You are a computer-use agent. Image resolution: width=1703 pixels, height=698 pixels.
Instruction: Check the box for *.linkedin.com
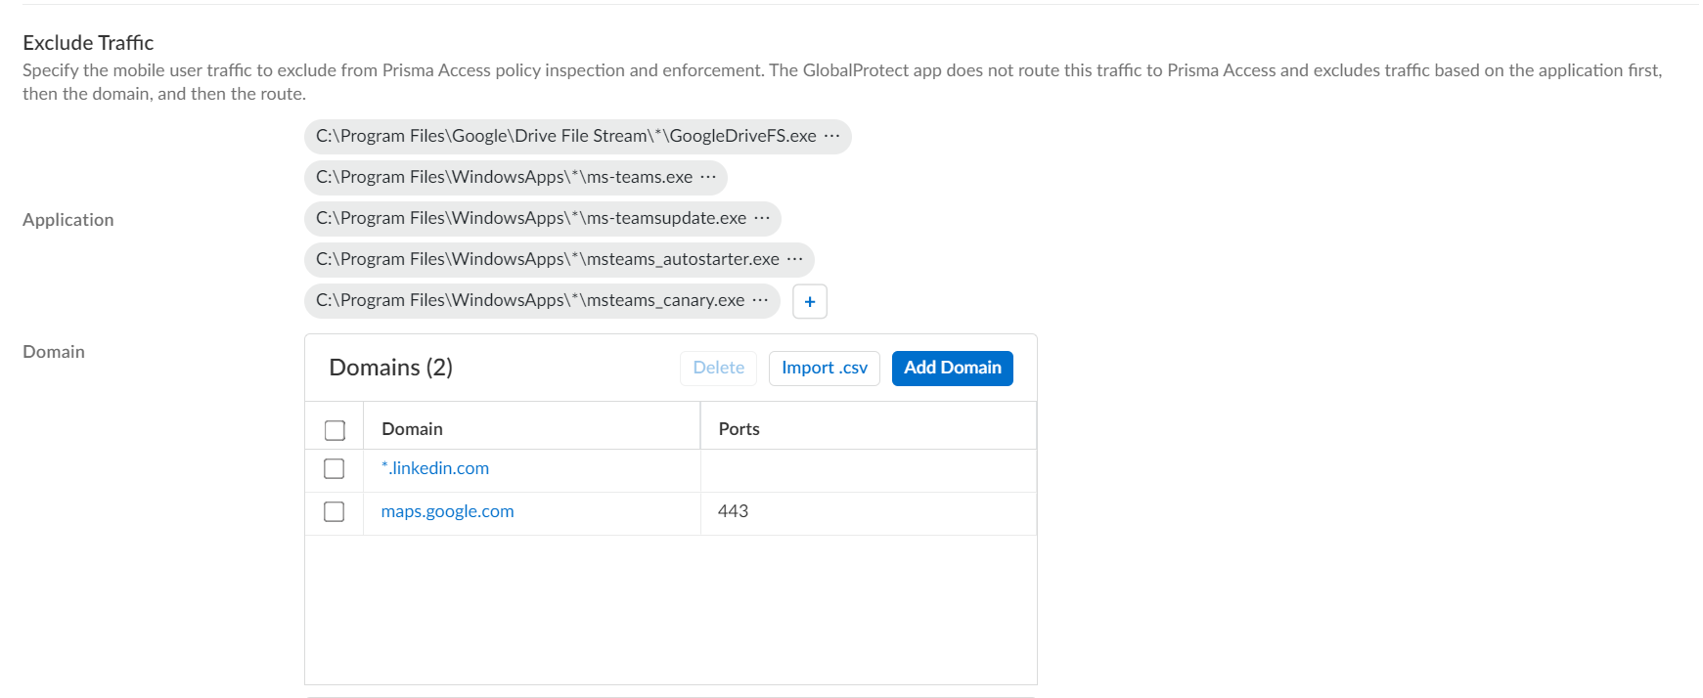pyautogui.click(x=335, y=469)
